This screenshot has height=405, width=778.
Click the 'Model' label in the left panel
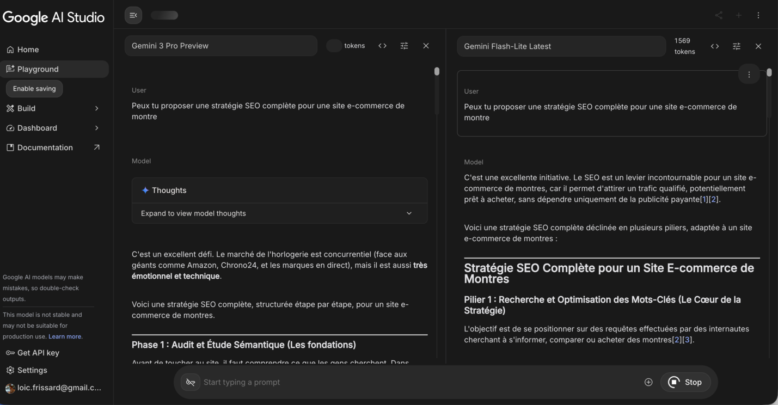point(141,161)
